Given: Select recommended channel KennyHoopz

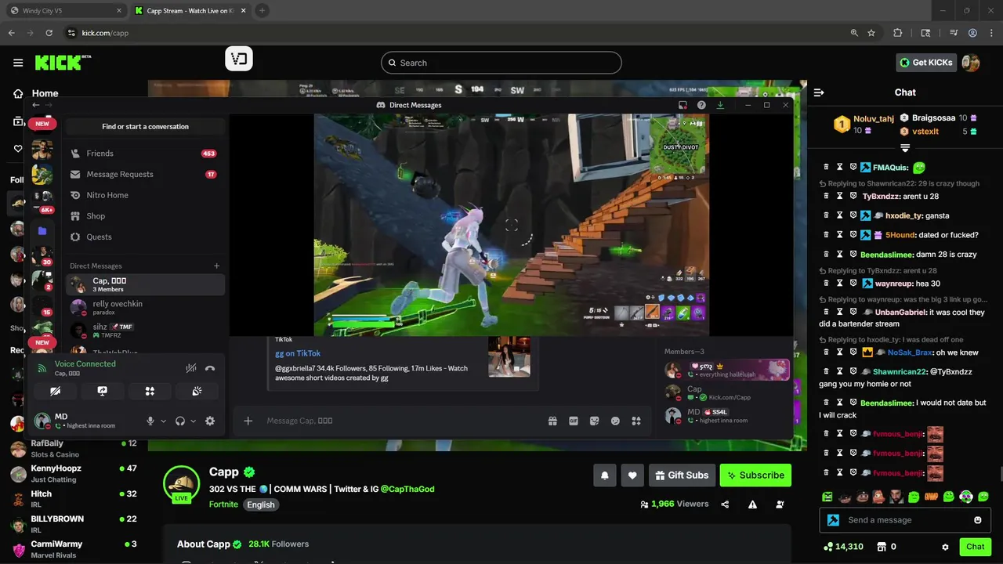Looking at the screenshot, I should (74, 472).
